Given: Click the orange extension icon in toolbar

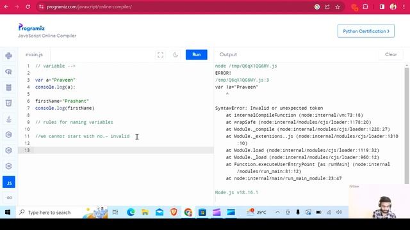Looking at the screenshot, I should tap(354, 7).
